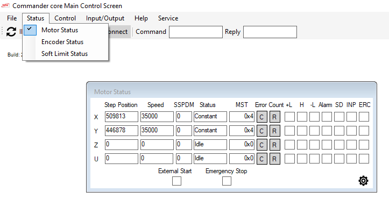Toggle the ERC indicator box for U axis
Image resolution: width=389 pixels, height=206 pixels.
coord(364,159)
